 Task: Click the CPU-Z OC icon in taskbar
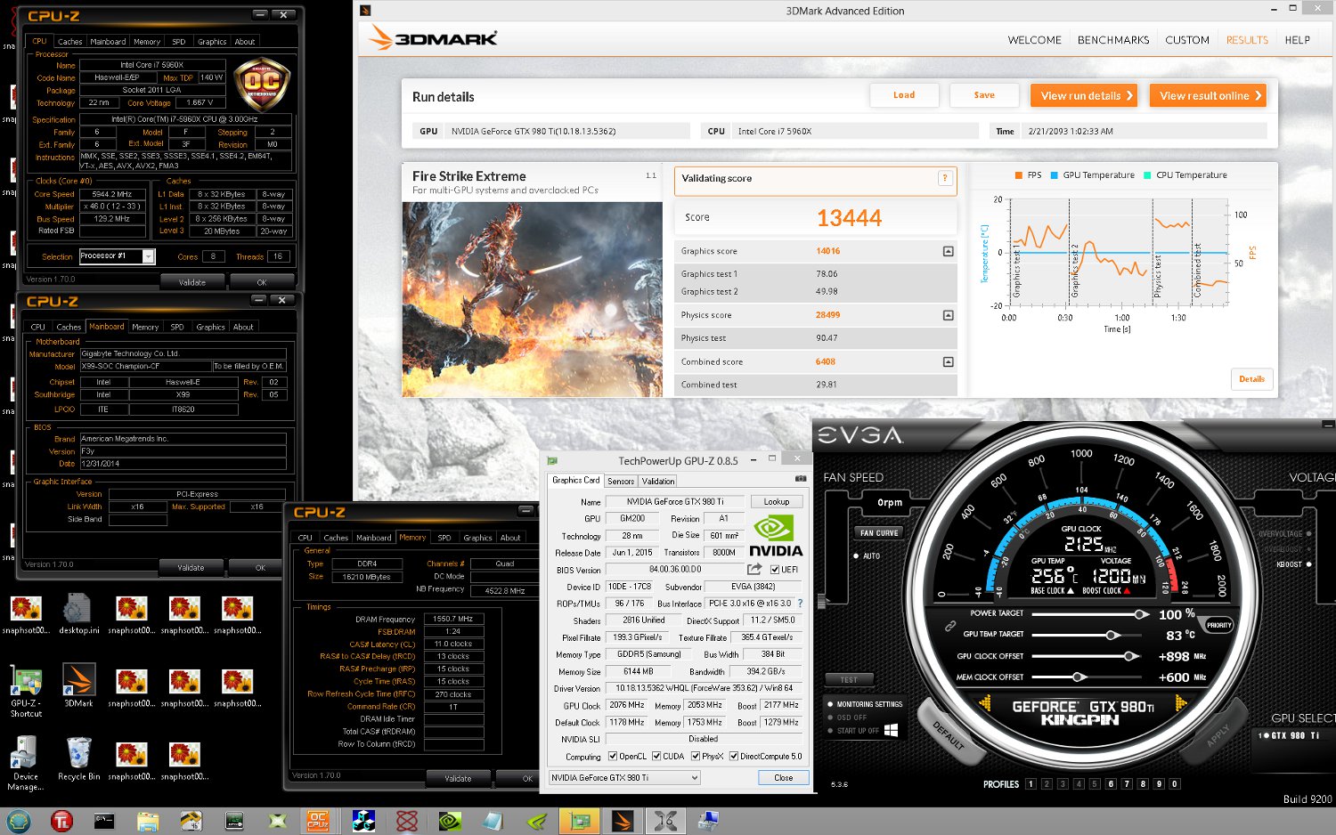(x=318, y=821)
